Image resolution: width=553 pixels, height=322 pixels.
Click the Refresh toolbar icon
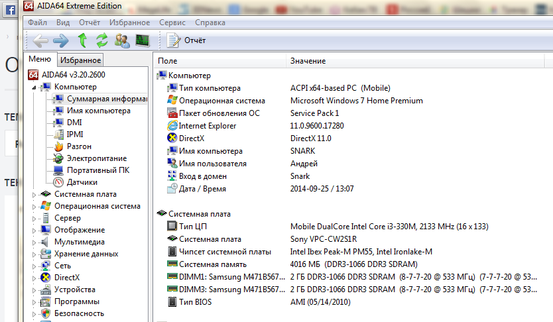pyautogui.click(x=101, y=40)
